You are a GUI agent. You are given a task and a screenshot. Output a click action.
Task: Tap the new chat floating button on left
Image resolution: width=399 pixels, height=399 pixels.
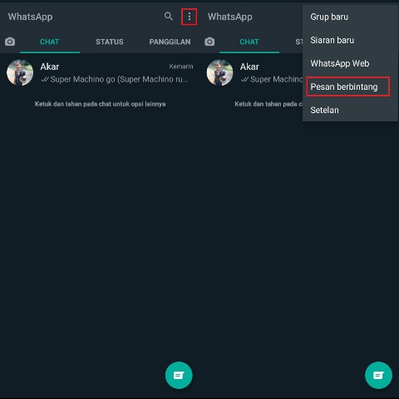[x=179, y=375]
